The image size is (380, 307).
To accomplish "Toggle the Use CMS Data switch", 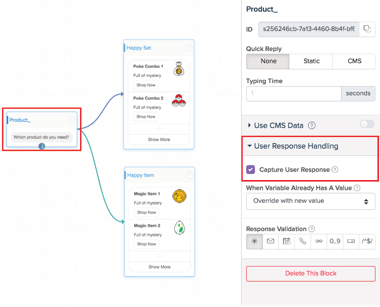I will 367,124.
